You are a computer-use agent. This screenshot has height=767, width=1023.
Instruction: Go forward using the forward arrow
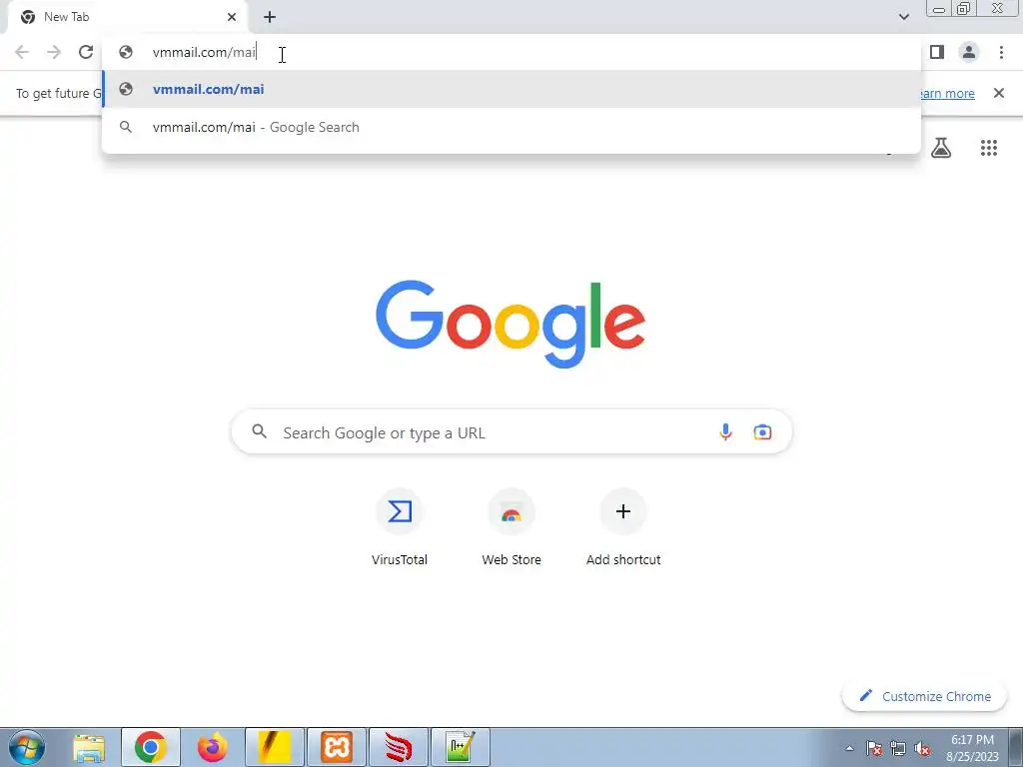pyautogui.click(x=54, y=52)
